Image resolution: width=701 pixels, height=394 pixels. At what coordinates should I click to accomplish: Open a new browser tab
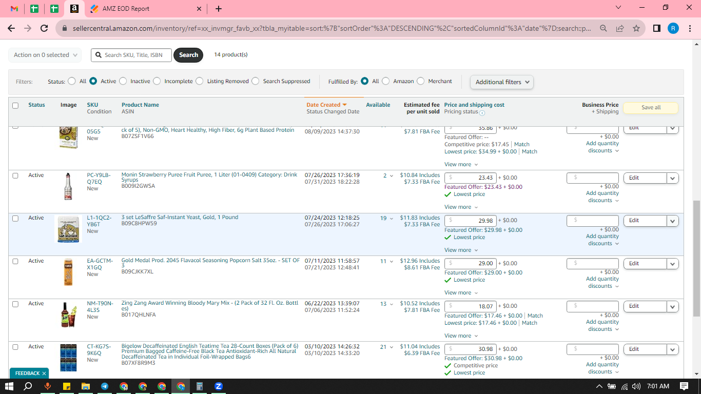coord(219,9)
